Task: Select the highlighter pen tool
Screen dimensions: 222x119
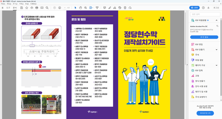Action: click(110, 8)
